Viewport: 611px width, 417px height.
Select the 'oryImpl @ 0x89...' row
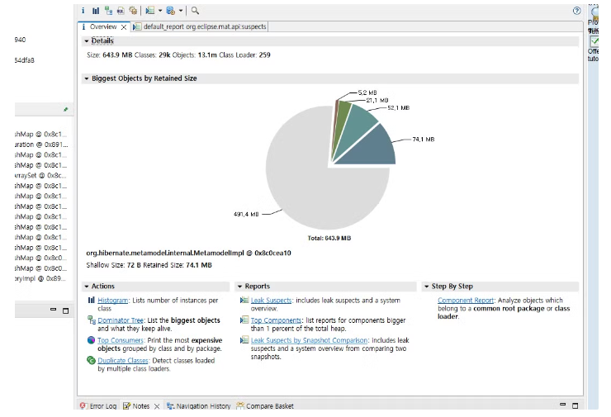pyautogui.click(x=40, y=278)
